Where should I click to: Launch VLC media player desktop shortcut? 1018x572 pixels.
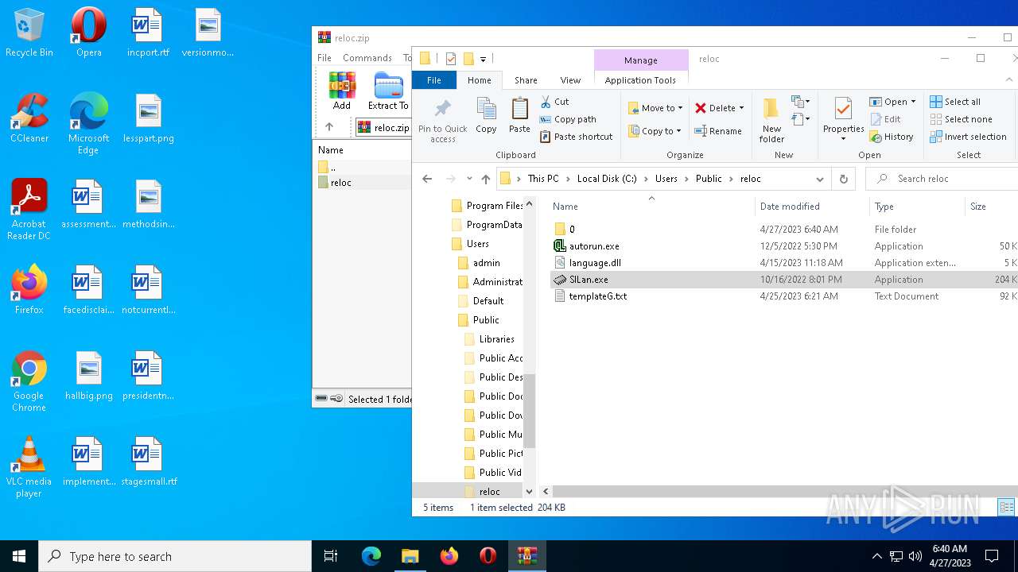tap(29, 467)
